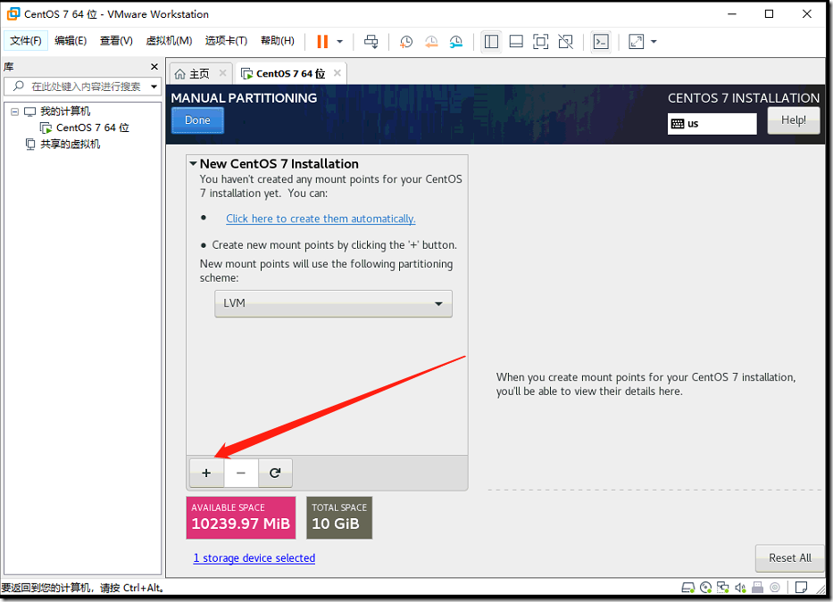
Task: Close the 主页 tab
Action: point(222,73)
